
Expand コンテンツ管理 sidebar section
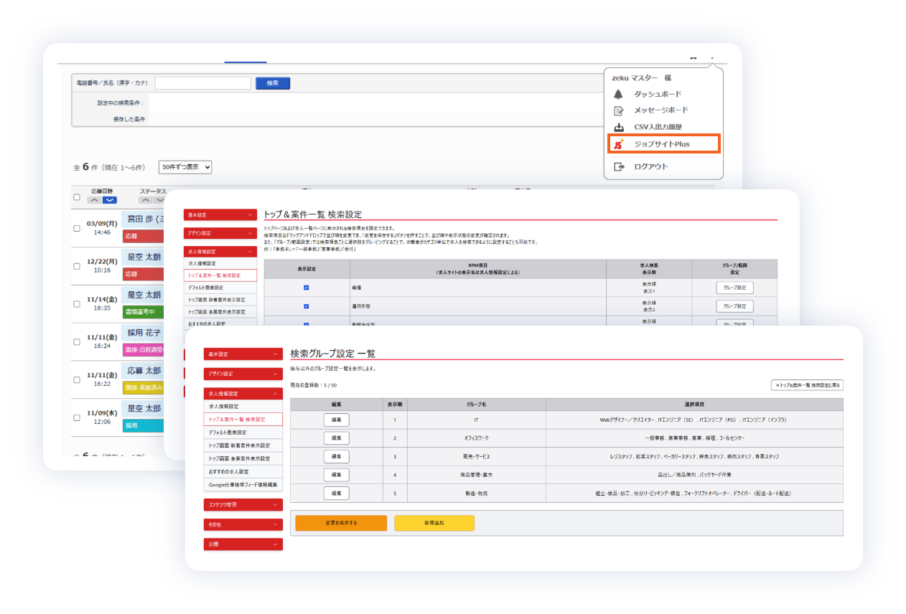[243, 505]
